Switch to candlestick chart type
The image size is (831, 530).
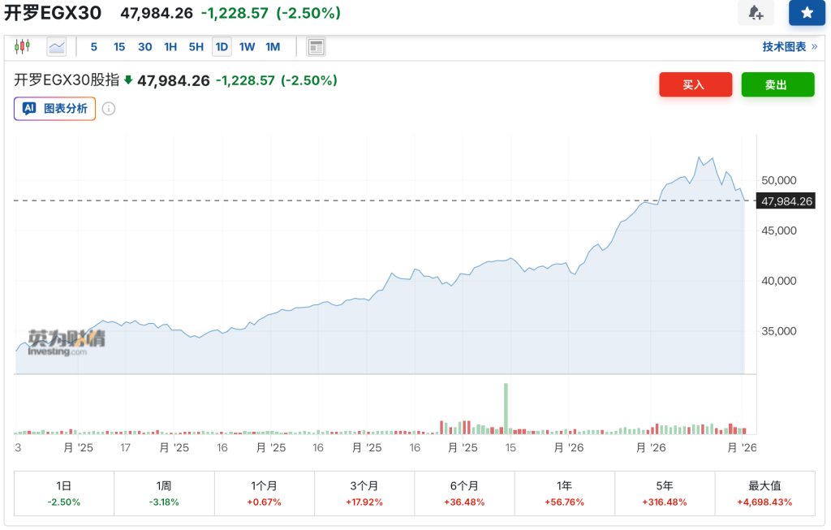22,47
